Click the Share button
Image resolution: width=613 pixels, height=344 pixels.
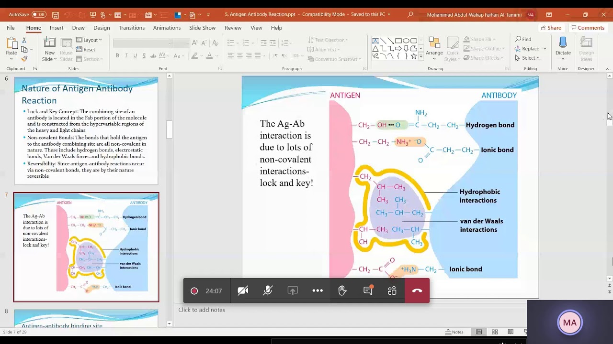[551, 28]
